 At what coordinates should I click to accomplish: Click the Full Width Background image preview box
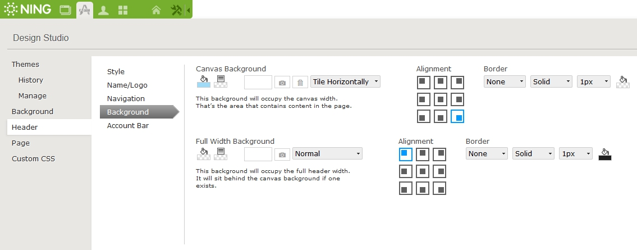pos(258,154)
